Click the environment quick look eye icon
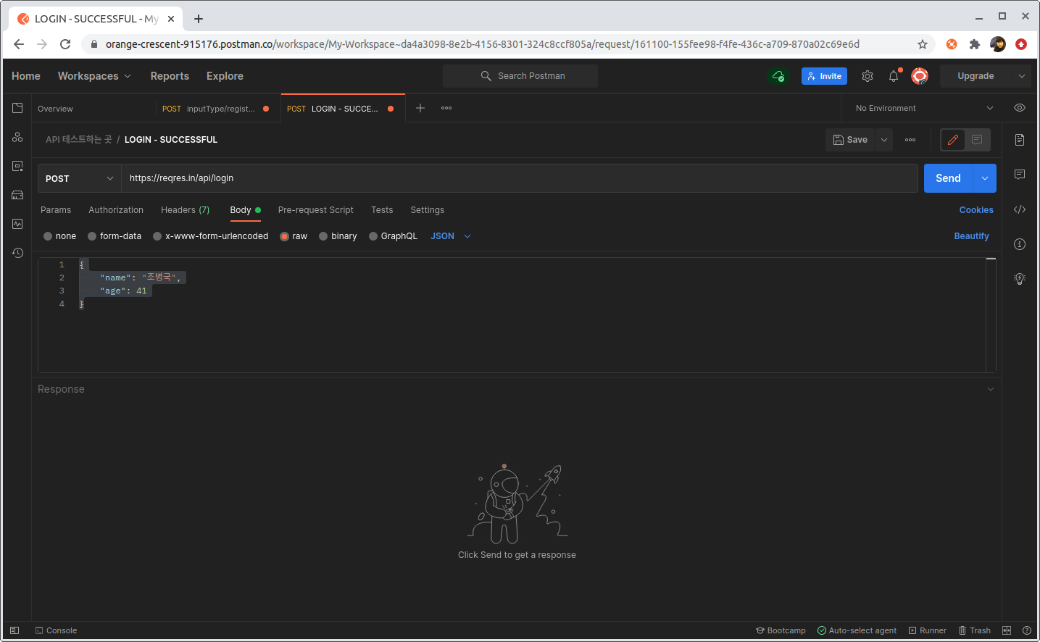 point(1020,108)
